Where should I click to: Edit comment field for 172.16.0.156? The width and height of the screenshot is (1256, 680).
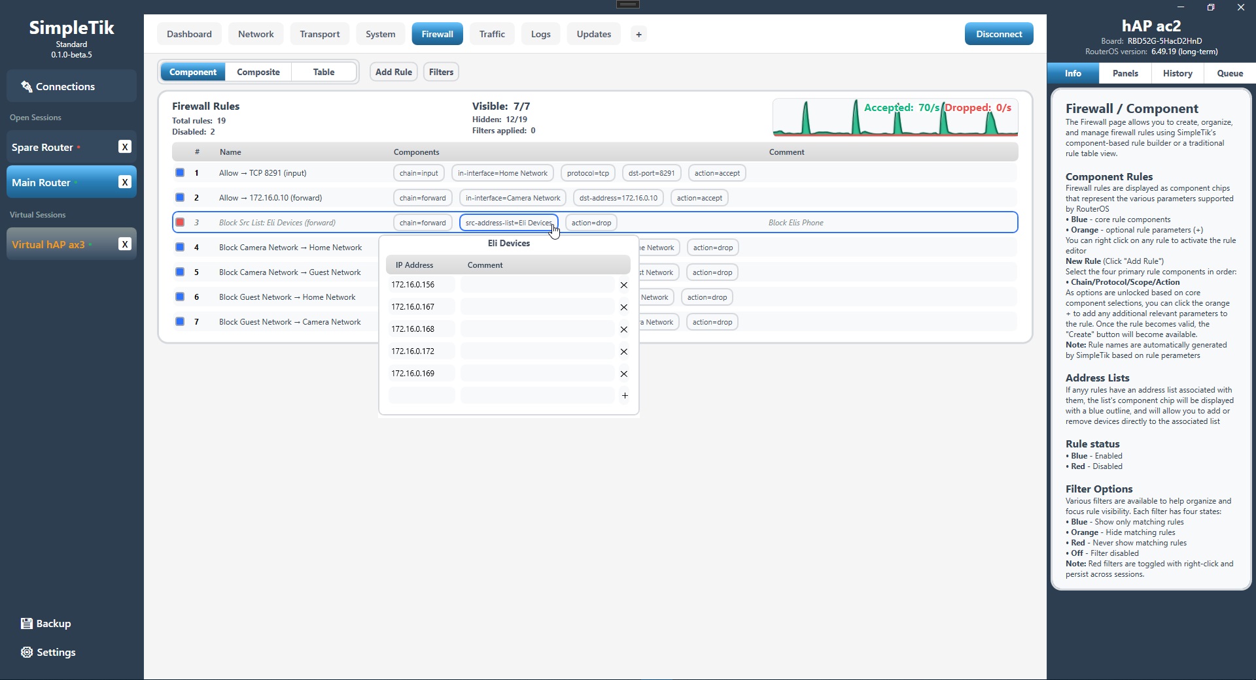538,285
